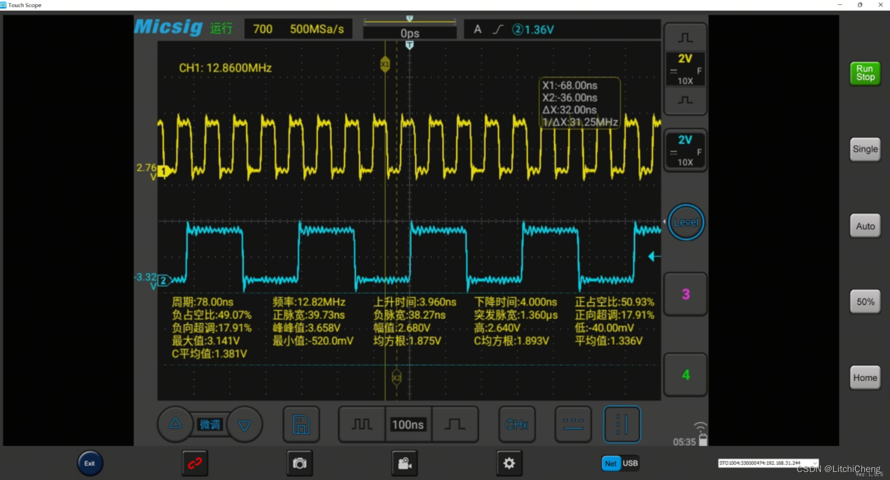890x480 pixels.
Task: Click measurement 下降时间:4.000ns
Action: [x=515, y=302]
